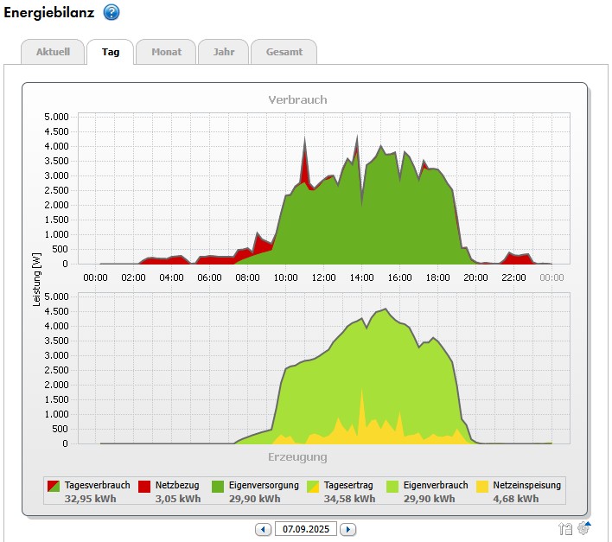Open the Gesamt tab

tap(284, 52)
